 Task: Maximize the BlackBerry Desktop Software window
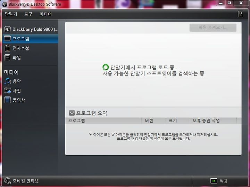[230, 3]
